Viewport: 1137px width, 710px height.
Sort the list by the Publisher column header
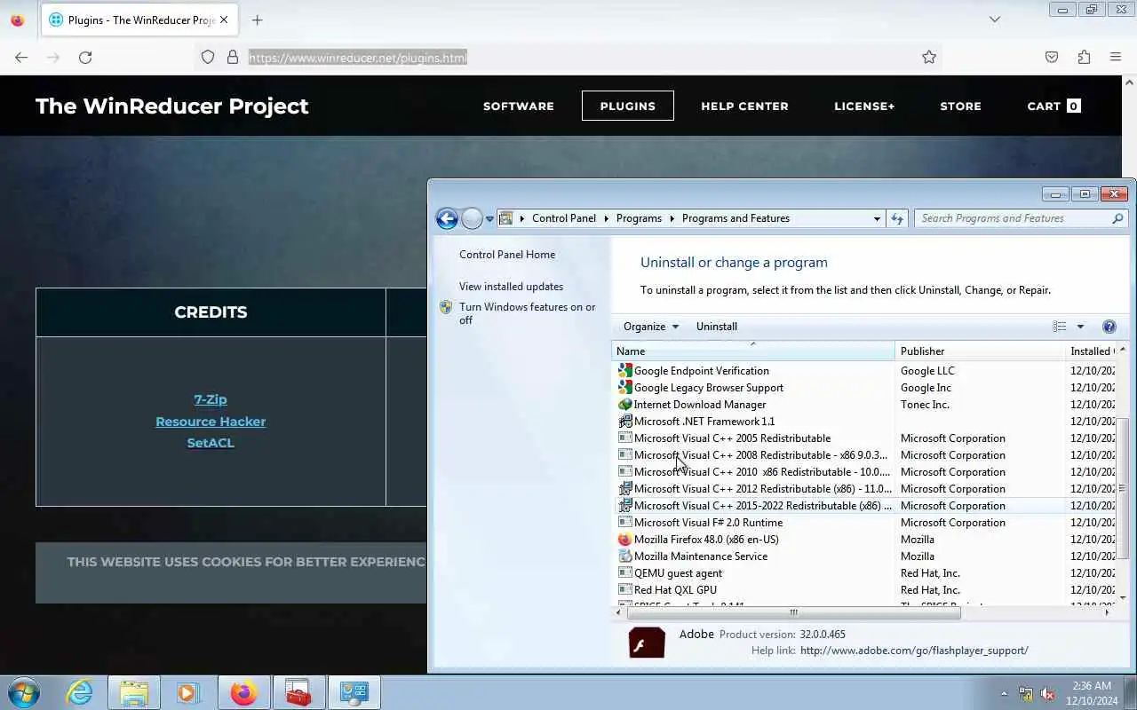(980, 351)
